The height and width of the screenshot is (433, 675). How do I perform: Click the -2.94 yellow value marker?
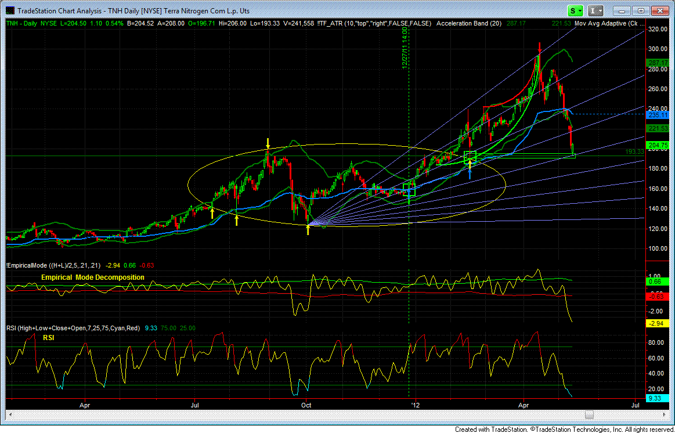pyautogui.click(x=658, y=323)
